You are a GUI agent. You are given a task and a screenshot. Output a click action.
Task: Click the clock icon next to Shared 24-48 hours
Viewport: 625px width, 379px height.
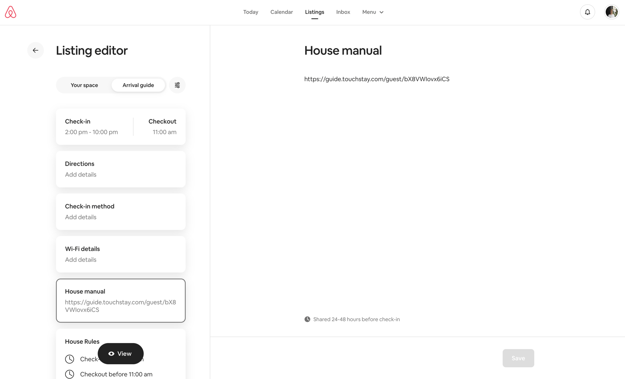(x=307, y=319)
